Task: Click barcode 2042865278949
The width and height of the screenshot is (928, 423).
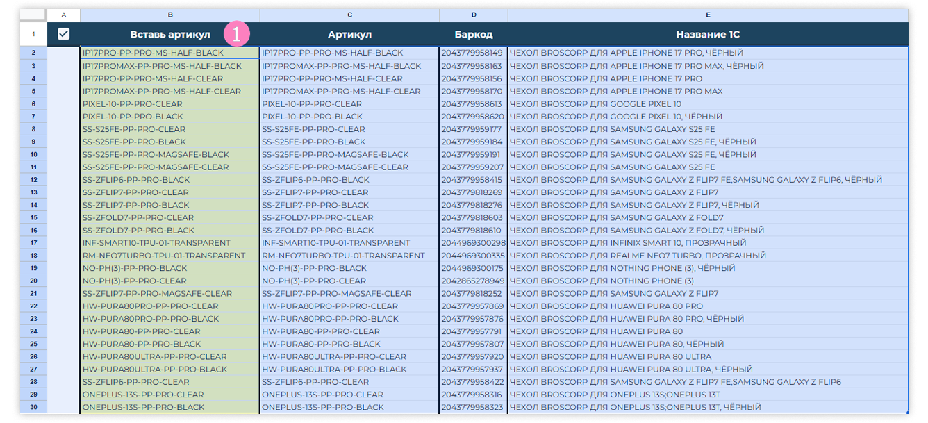Action: pyautogui.click(x=474, y=281)
